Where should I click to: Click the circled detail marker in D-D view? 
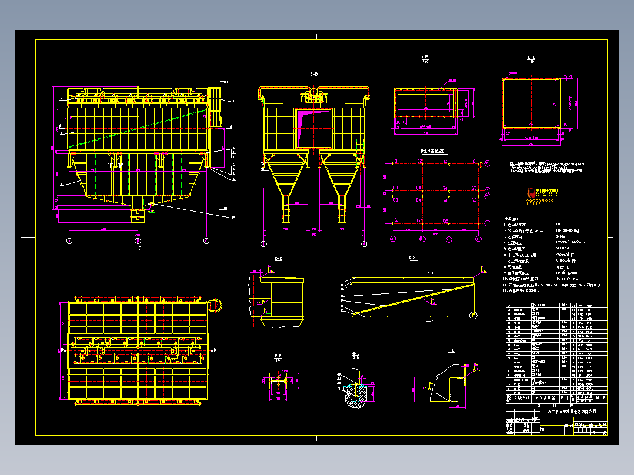pos(473,315)
